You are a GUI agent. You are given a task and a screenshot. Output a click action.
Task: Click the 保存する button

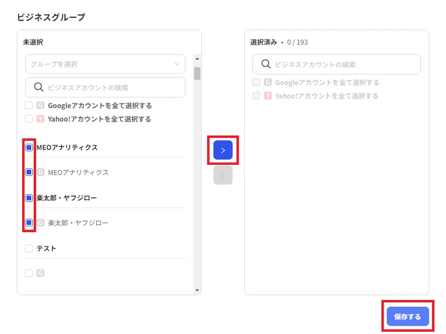408,316
